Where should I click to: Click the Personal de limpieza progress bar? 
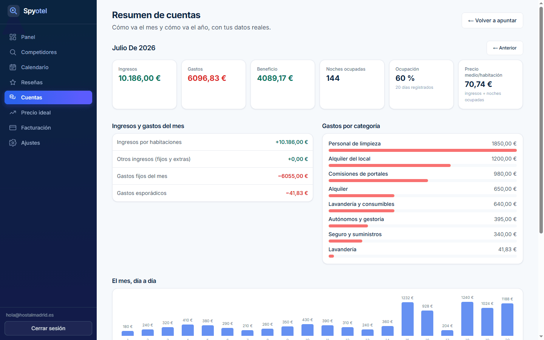click(x=422, y=150)
